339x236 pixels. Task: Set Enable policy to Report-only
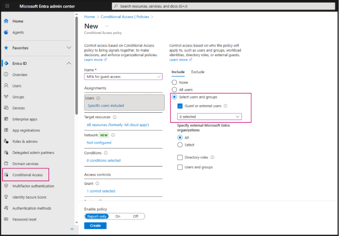(97, 216)
